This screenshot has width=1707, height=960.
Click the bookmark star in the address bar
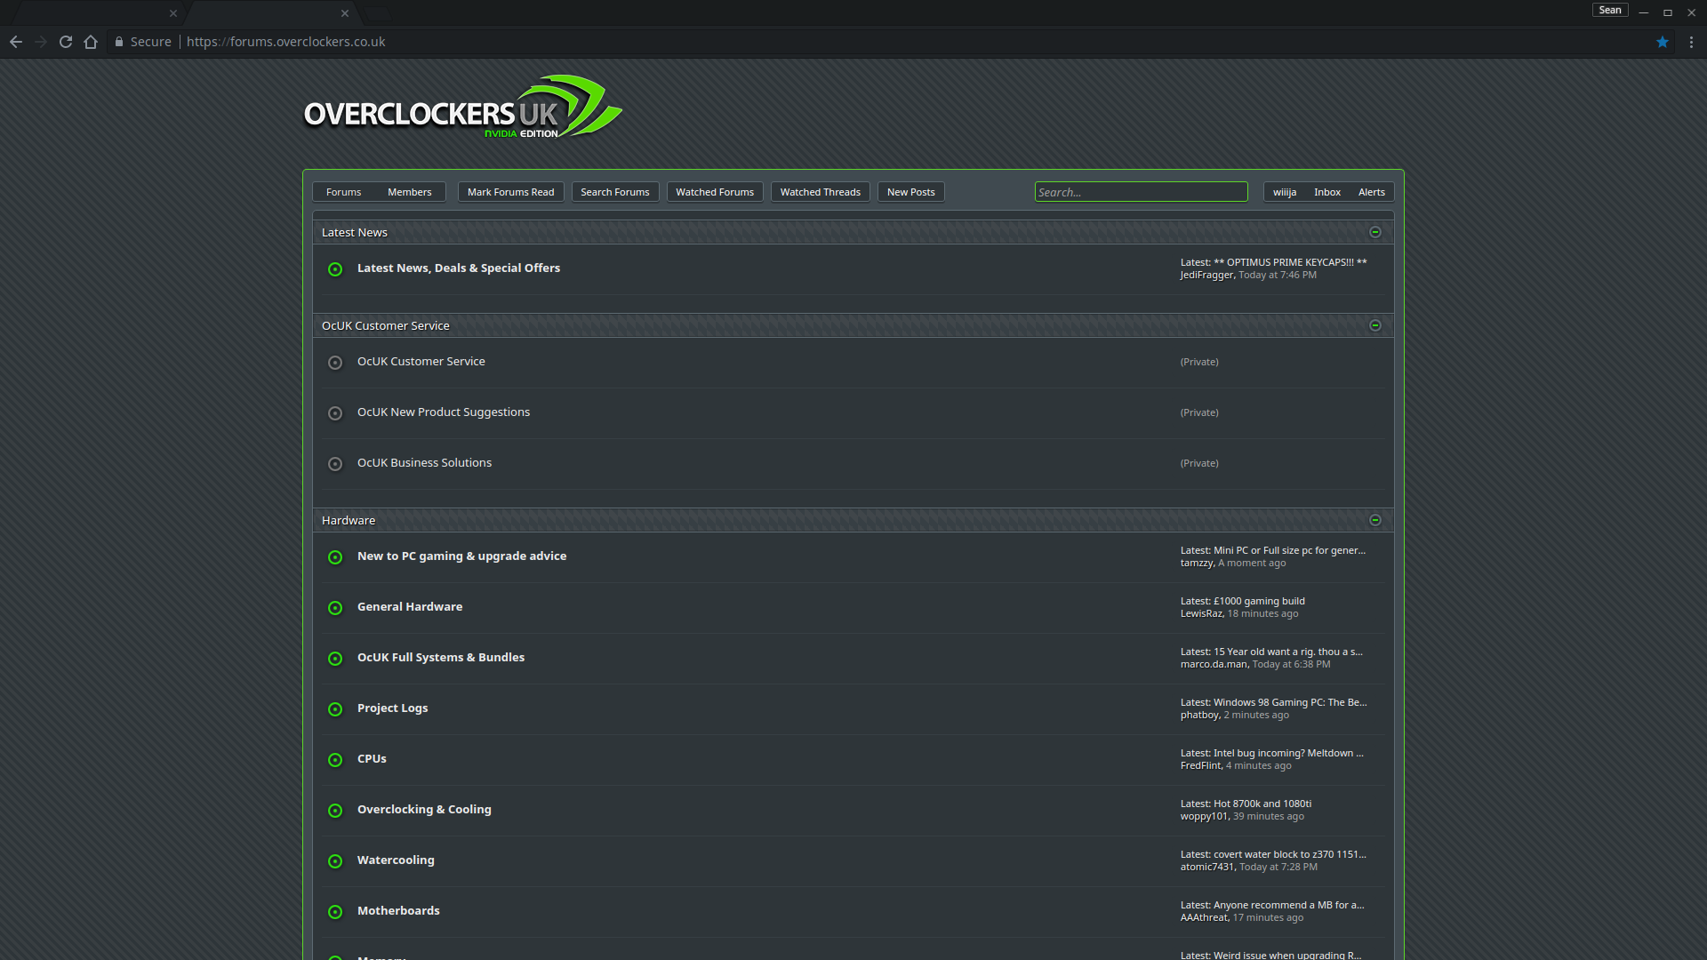(x=1663, y=42)
